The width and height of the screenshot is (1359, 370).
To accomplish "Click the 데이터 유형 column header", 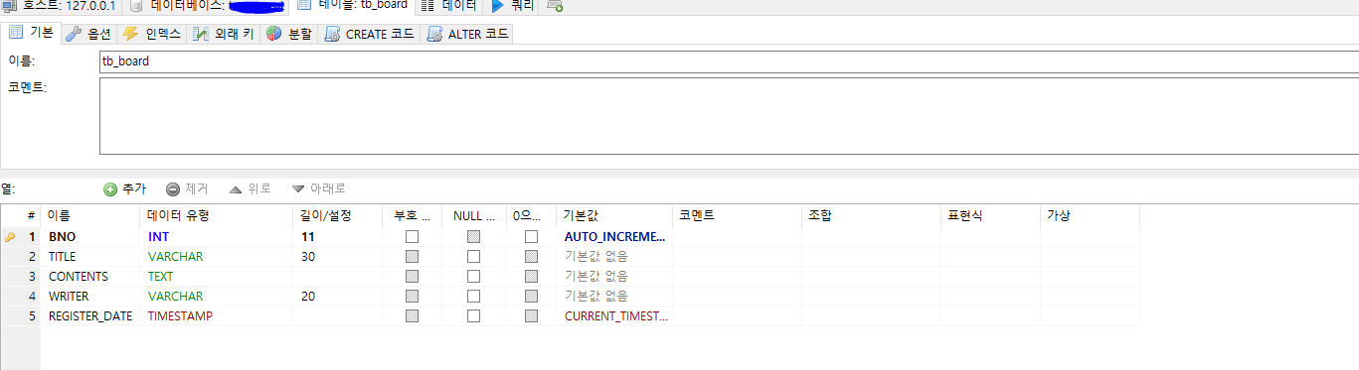I will click(216, 215).
